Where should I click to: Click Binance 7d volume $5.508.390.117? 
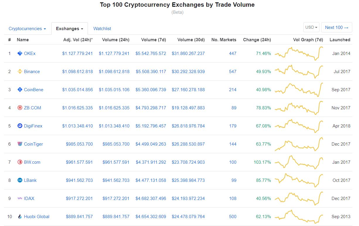[151, 72]
